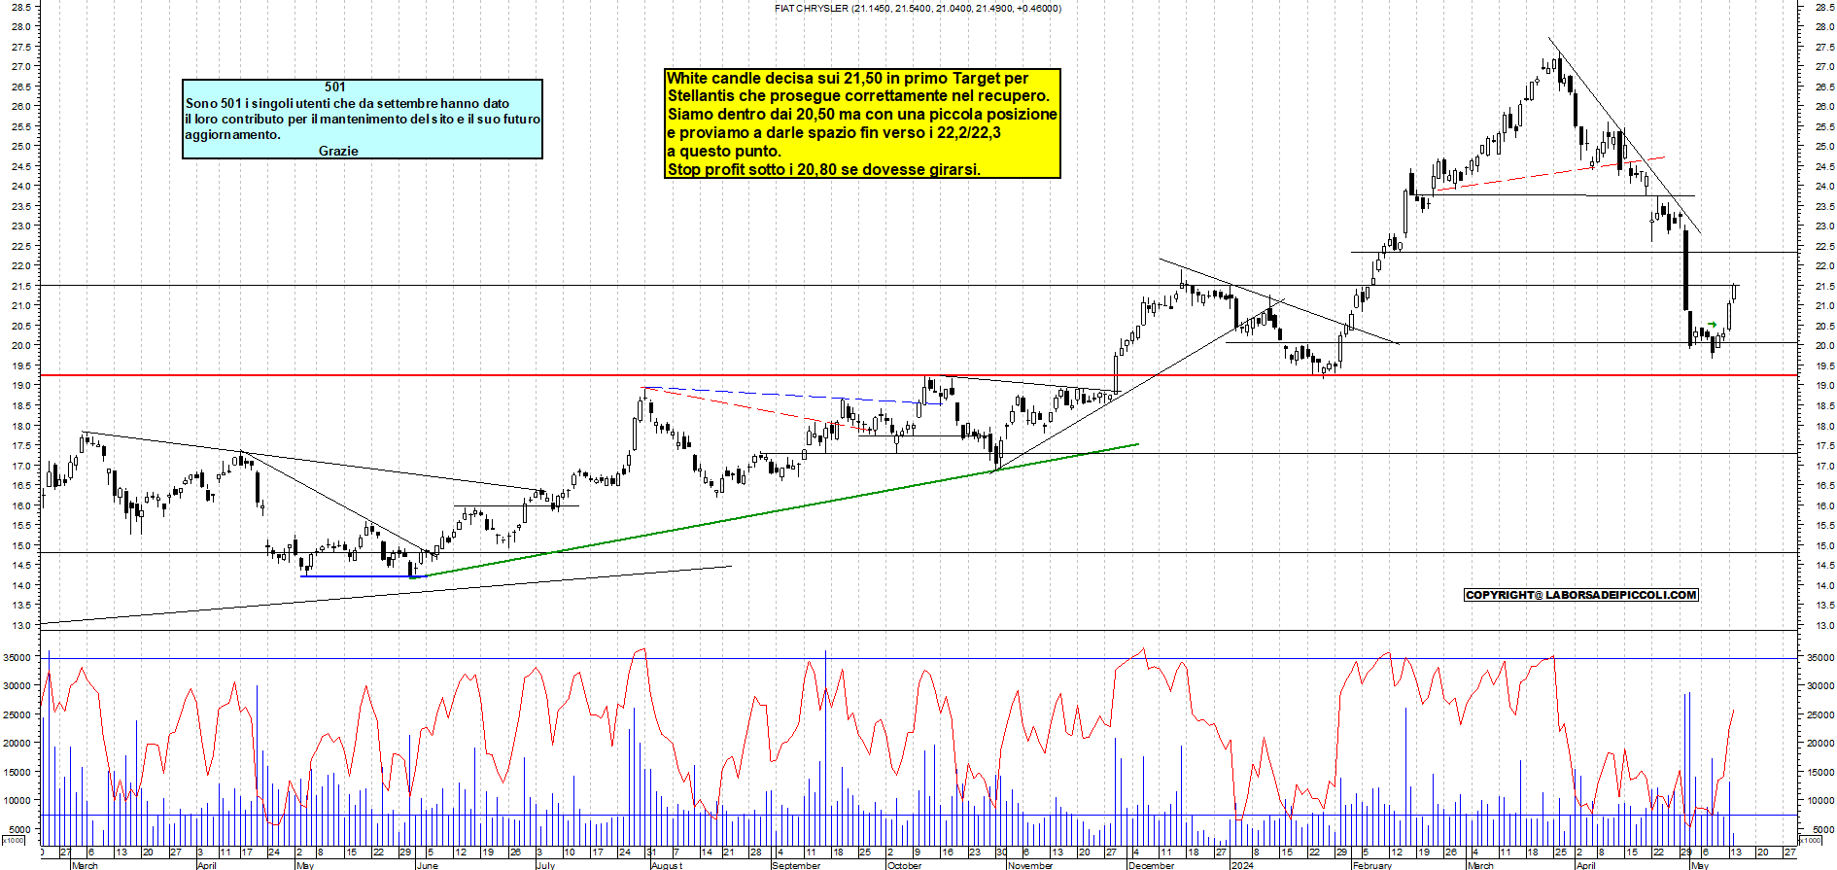Click the 'December' label on the time axis
This screenshot has height=870, width=1837.
click(x=1151, y=865)
